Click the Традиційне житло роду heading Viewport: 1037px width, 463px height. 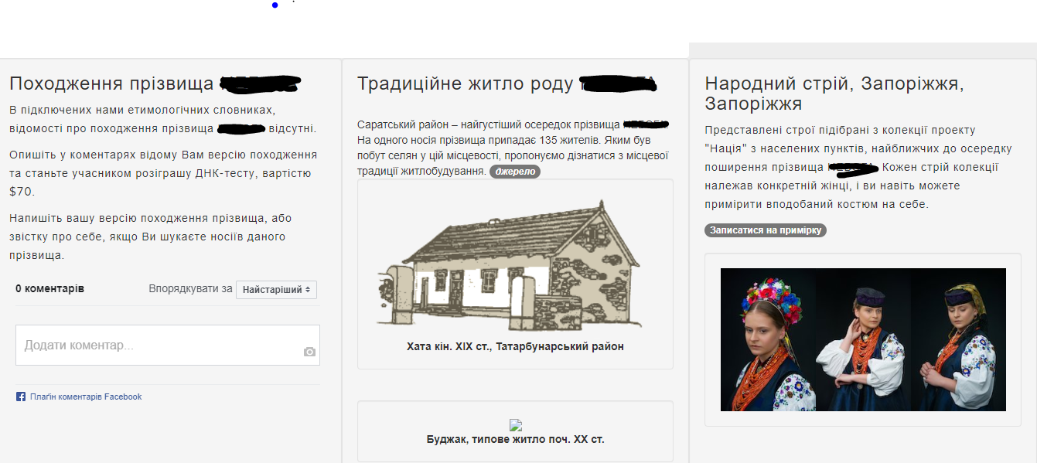point(466,83)
